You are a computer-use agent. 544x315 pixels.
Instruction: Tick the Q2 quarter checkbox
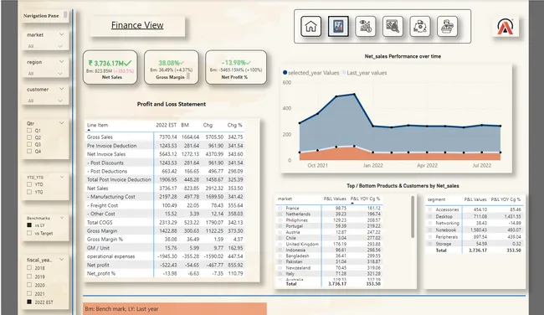pyautogui.click(x=29, y=137)
